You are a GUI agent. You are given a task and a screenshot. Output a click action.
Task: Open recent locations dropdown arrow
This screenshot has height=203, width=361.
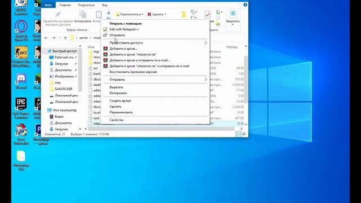click(x=60, y=38)
